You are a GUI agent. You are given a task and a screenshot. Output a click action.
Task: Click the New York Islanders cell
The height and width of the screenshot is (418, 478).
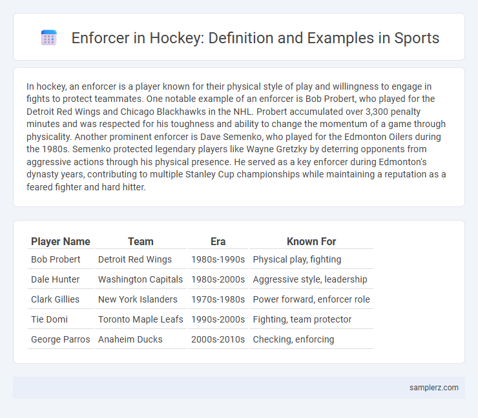point(141,299)
